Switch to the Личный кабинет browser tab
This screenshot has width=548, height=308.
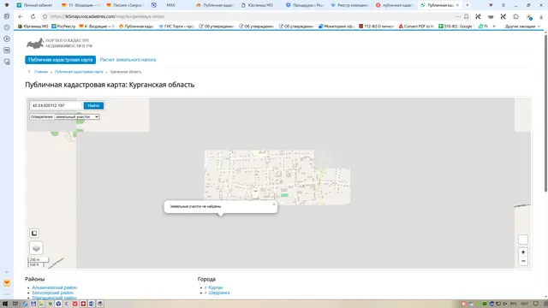35,5
